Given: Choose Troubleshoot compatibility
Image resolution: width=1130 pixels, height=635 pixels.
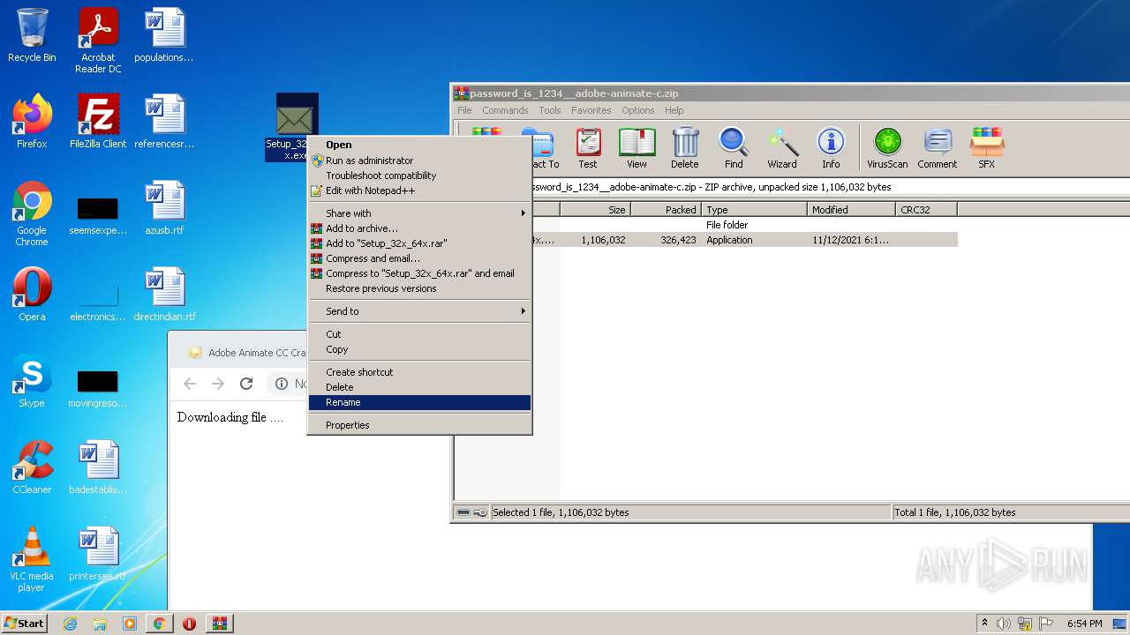Looking at the screenshot, I should [x=419, y=176].
